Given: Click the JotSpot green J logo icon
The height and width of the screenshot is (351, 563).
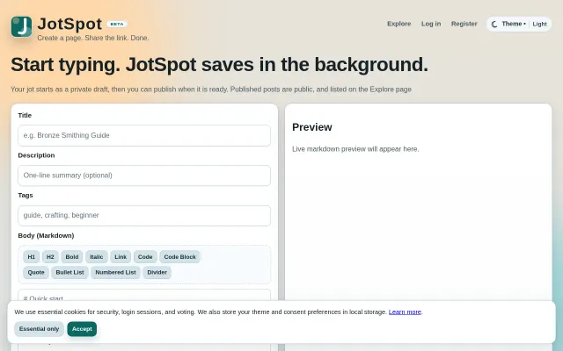Looking at the screenshot, I should (x=21, y=26).
